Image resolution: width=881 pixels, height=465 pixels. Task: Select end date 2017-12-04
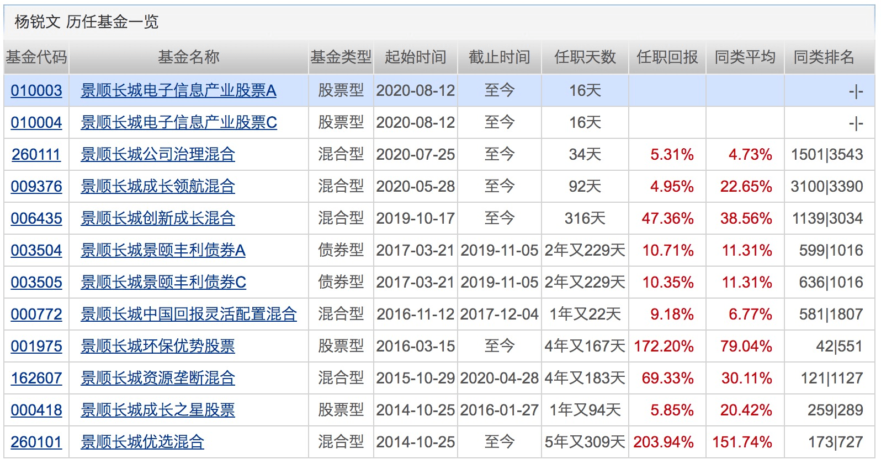[x=500, y=314]
